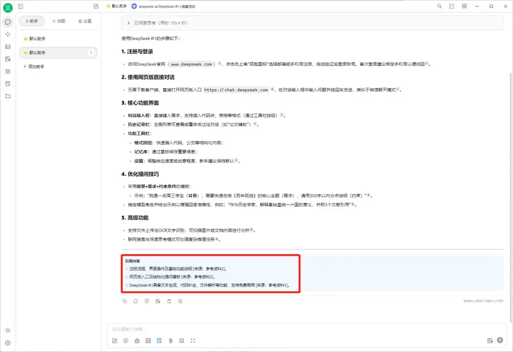The height and width of the screenshot is (352, 513).
Task: Open citation marker after https://chat.deepseek.com
Action: coord(272,89)
